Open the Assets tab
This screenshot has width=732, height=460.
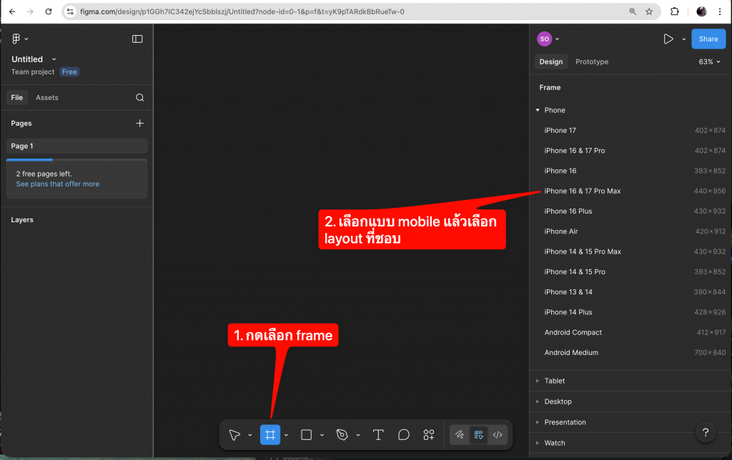tap(47, 98)
